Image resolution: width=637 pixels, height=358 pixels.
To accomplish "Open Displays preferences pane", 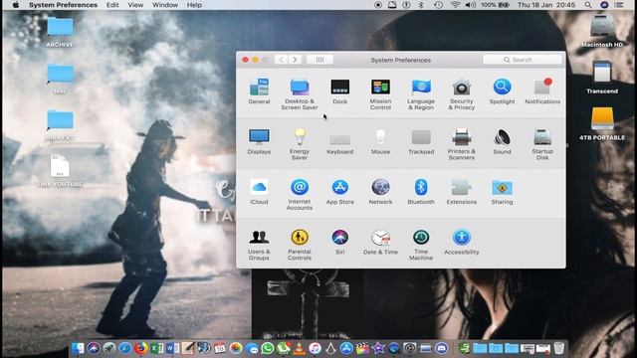I will click(259, 141).
